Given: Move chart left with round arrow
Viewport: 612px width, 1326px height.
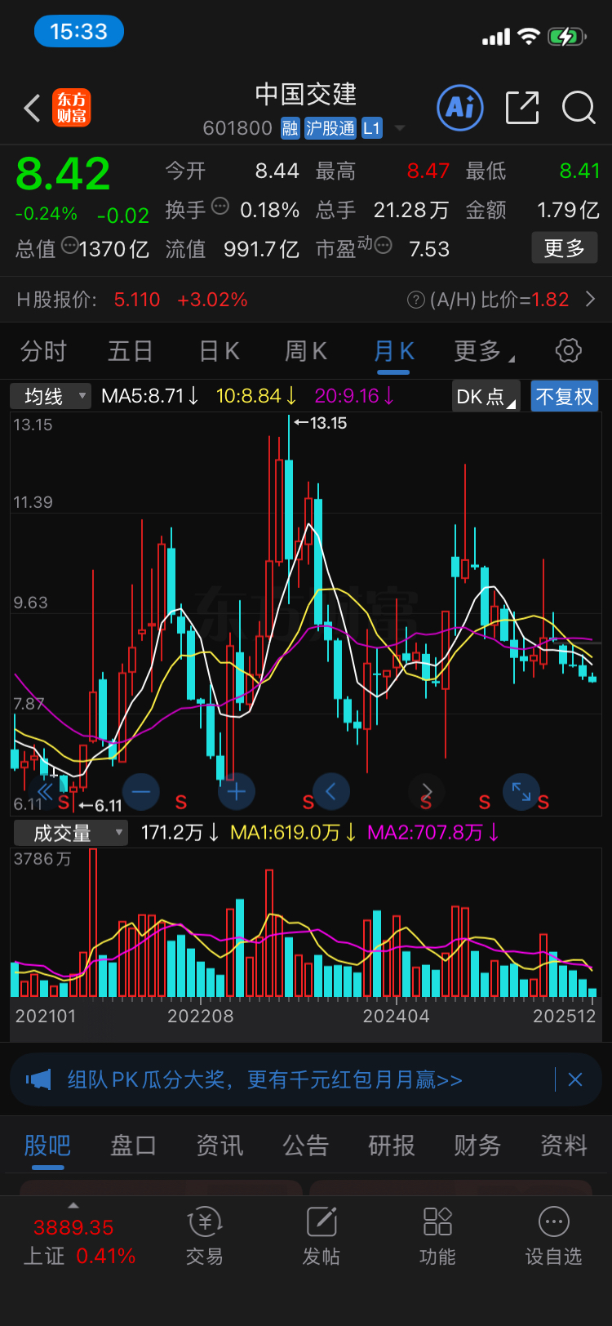Looking at the screenshot, I should (x=331, y=790).
